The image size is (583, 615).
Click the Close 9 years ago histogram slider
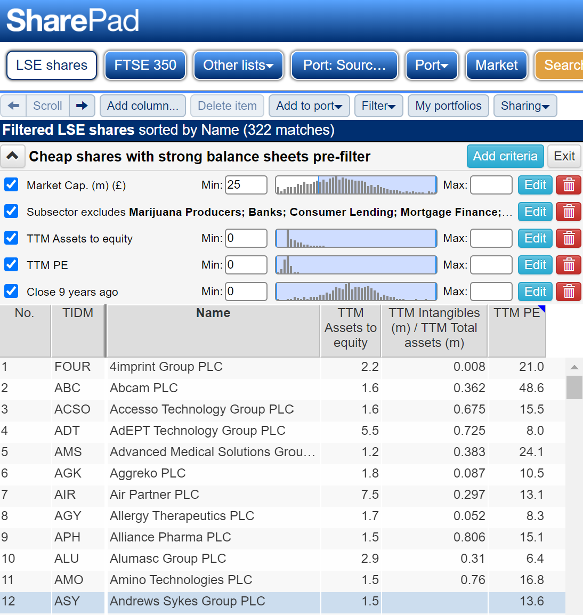(356, 292)
